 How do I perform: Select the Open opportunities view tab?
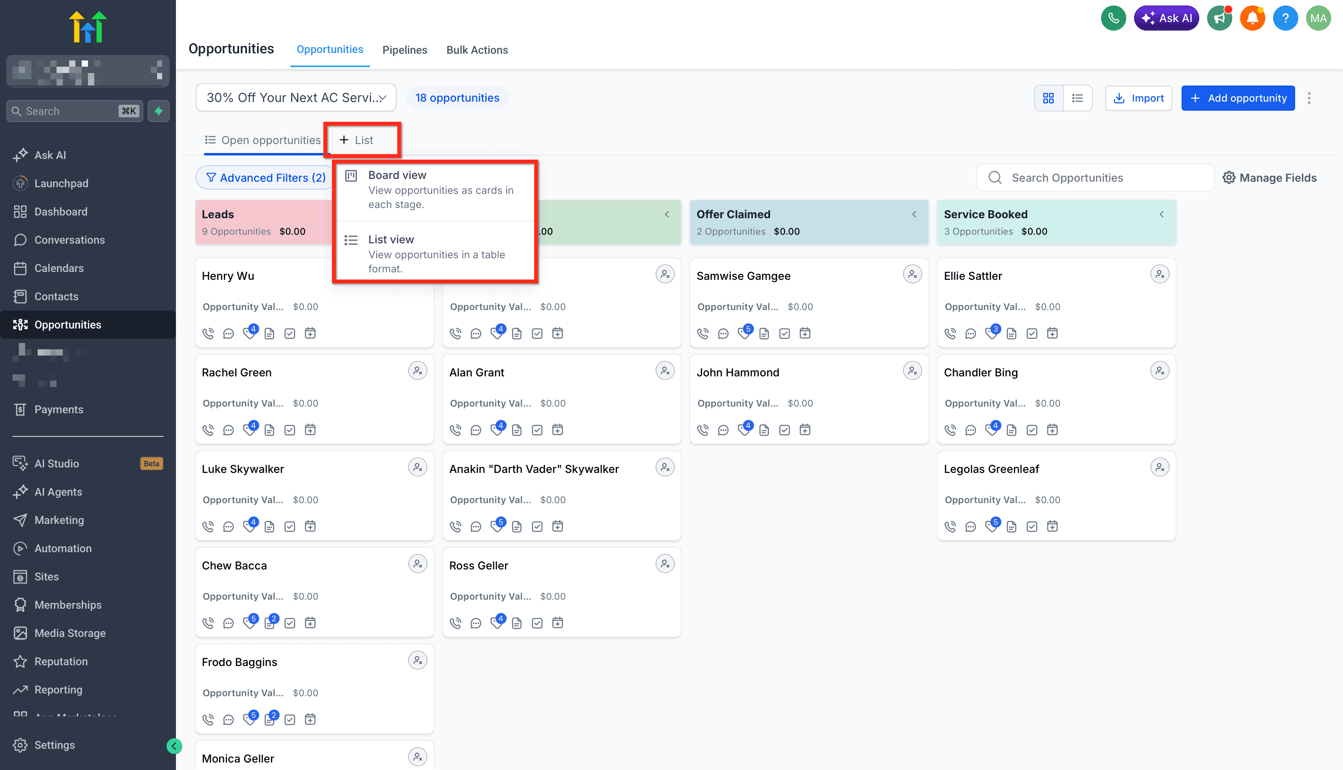[x=263, y=140]
